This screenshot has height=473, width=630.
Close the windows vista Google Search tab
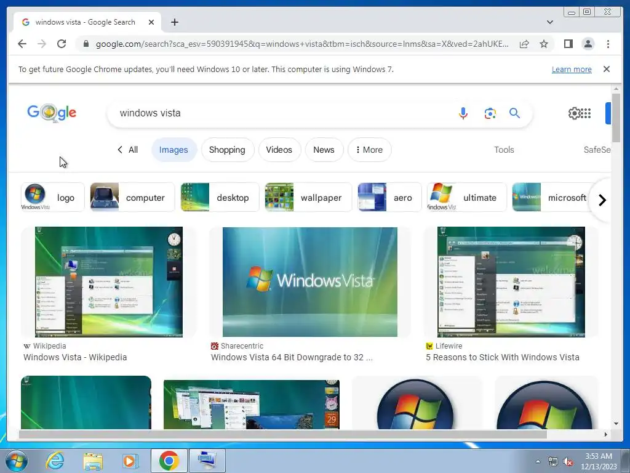click(x=151, y=22)
